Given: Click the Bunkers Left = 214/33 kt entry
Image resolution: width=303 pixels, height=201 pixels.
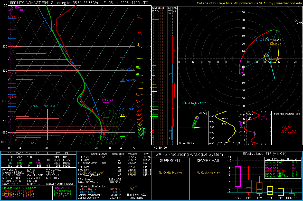Looking at the screenshot, I should (x=100, y=192).
